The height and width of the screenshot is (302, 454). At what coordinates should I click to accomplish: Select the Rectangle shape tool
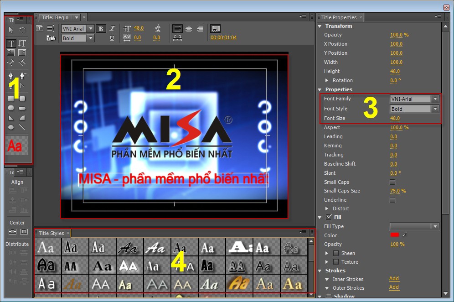click(x=11, y=99)
